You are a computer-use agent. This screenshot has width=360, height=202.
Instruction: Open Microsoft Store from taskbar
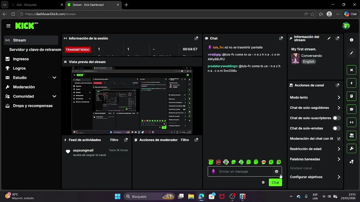[x=211, y=196]
